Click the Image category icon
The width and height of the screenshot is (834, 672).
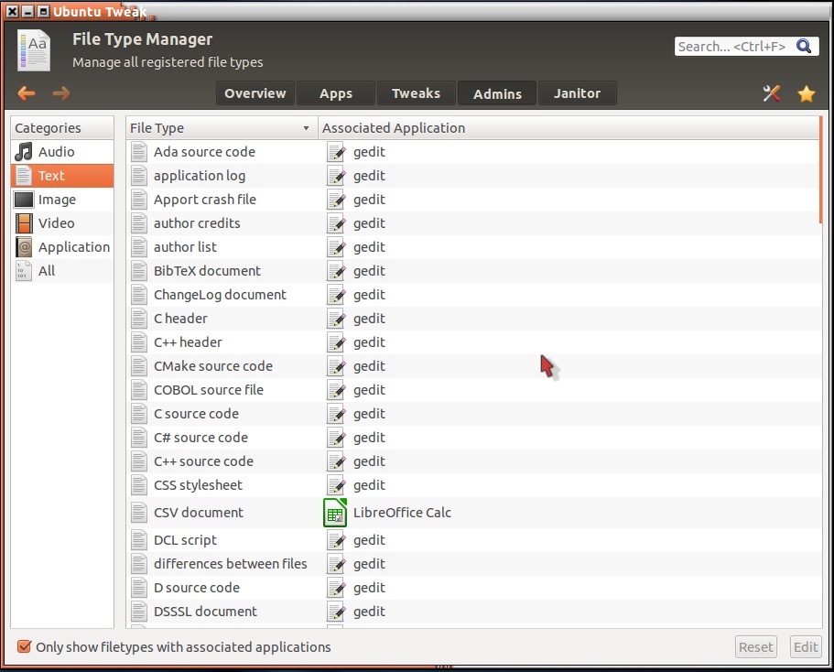click(x=24, y=200)
